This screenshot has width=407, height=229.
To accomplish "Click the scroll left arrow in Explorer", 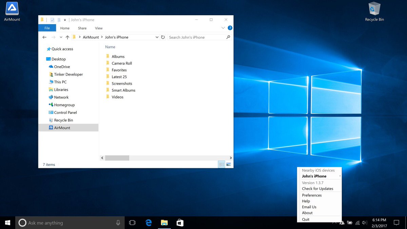I will coord(102,158).
